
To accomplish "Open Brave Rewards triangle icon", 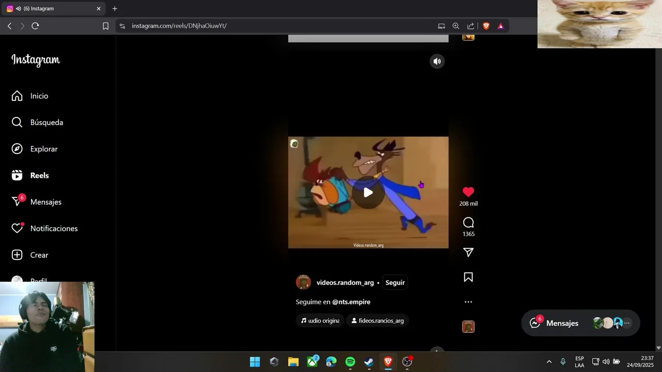I will coord(501,26).
